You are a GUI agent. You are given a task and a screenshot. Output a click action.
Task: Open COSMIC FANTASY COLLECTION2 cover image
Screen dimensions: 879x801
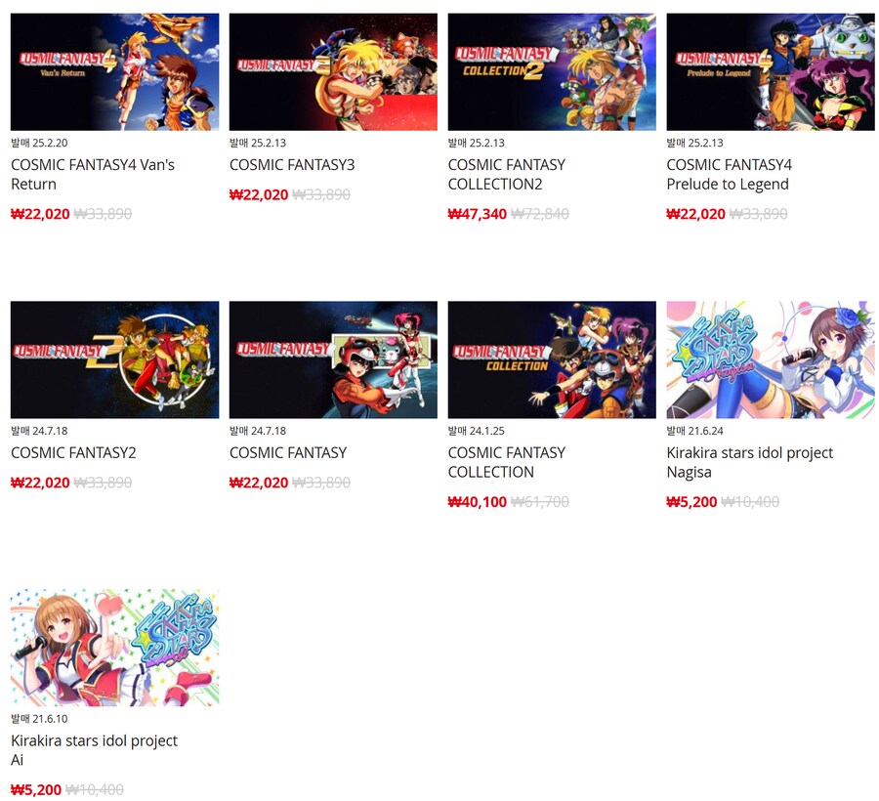click(552, 72)
